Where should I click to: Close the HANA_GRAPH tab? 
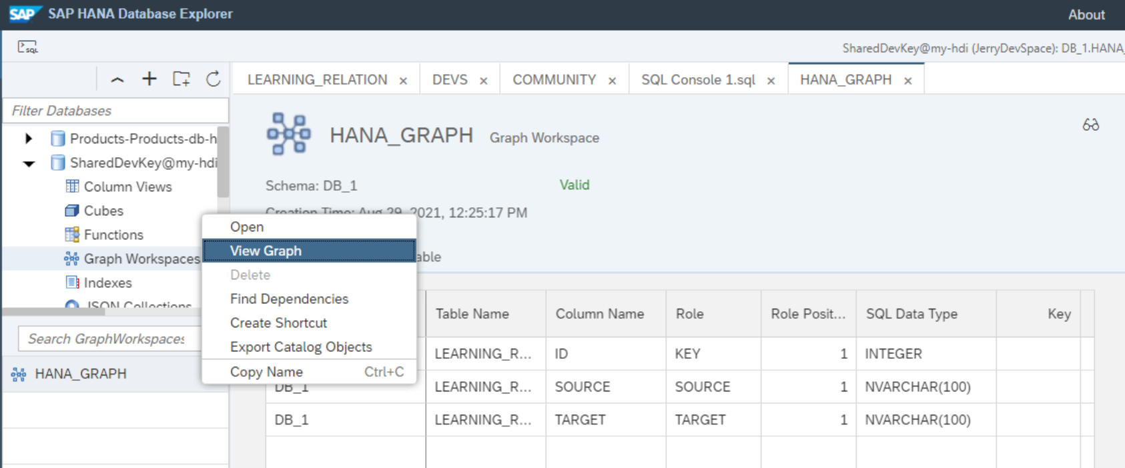(x=907, y=81)
